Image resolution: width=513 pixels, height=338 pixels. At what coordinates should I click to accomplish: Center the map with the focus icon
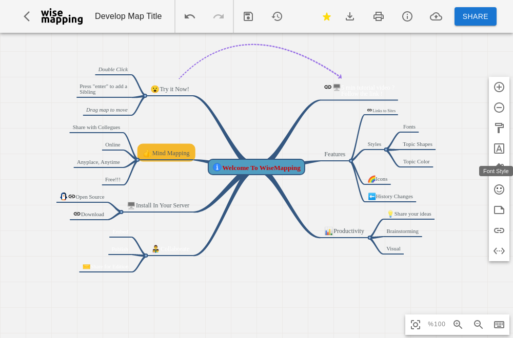click(x=416, y=325)
